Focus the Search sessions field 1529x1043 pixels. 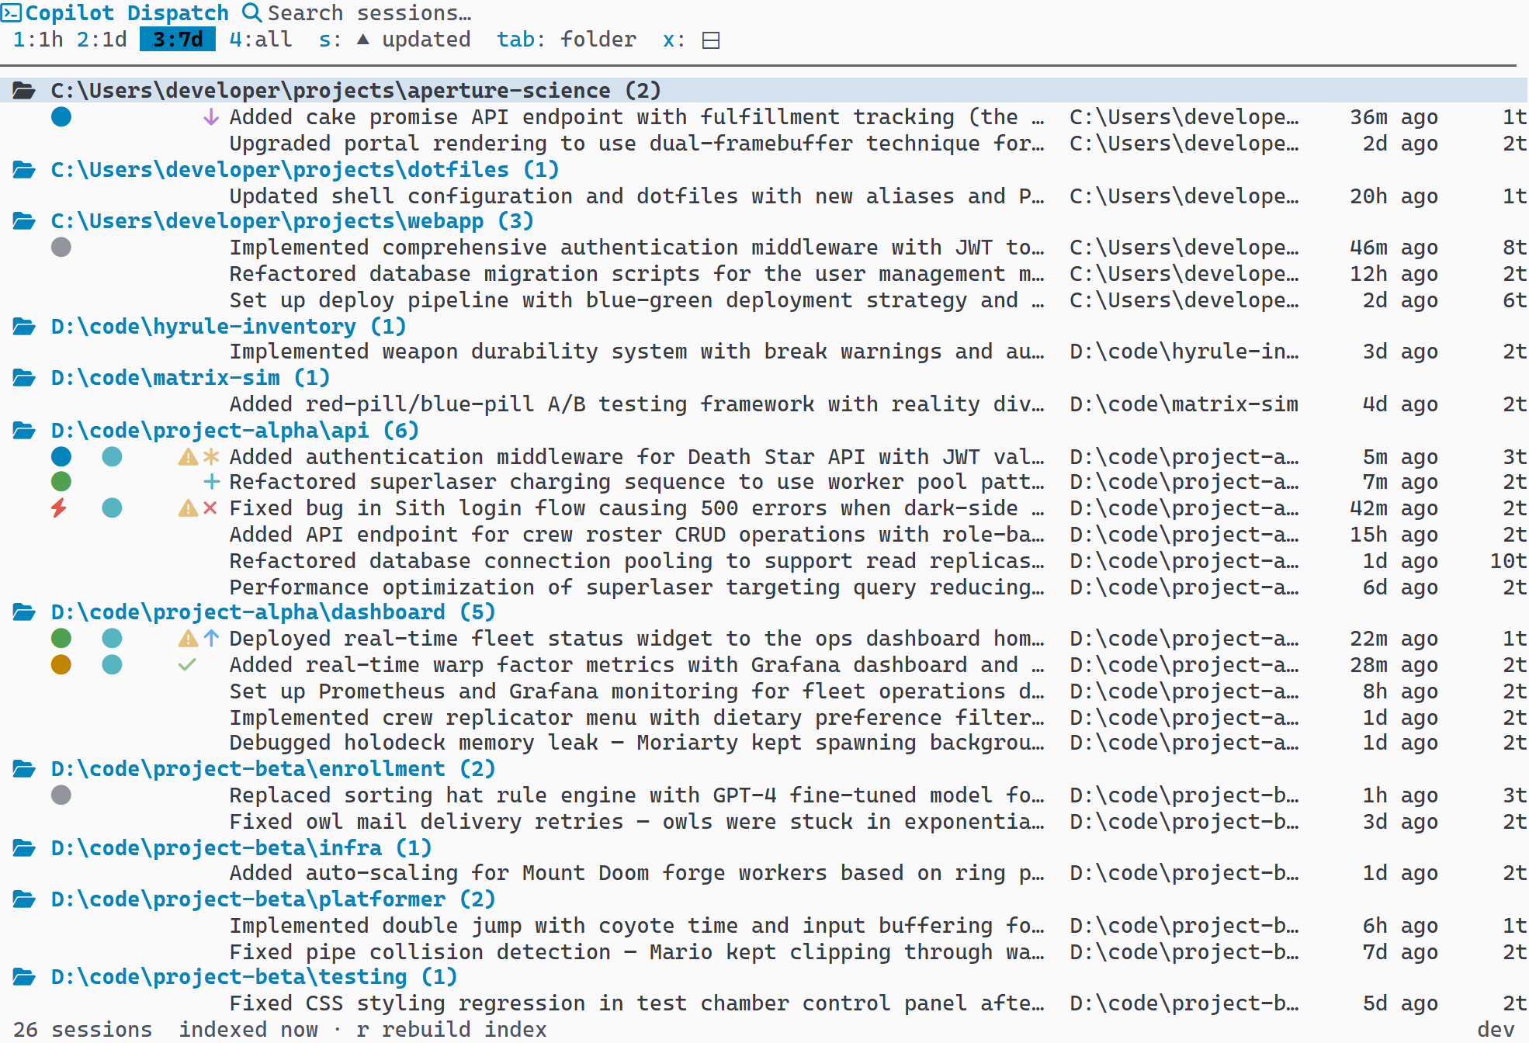pos(369,12)
